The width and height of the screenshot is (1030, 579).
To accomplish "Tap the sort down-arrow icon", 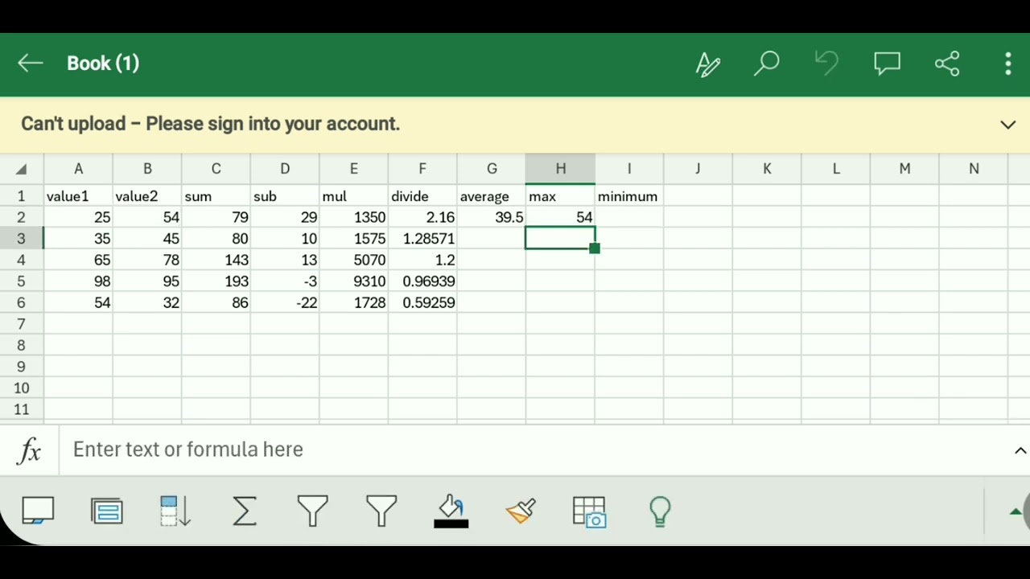I will [x=175, y=511].
